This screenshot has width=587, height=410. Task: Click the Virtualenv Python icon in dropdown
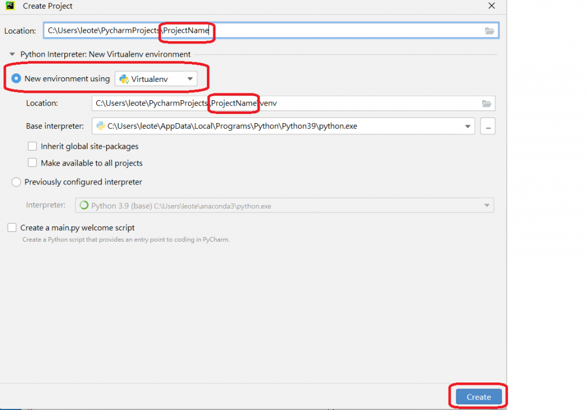[x=124, y=79]
